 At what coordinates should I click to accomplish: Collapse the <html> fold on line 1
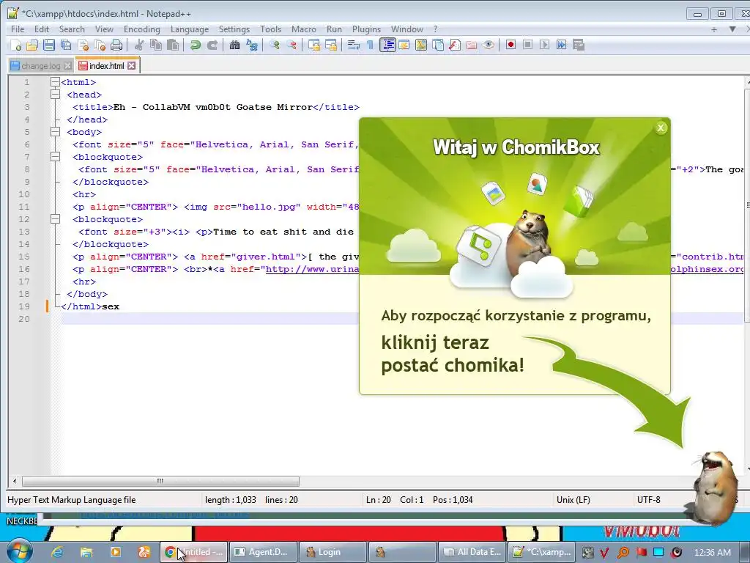click(55, 82)
